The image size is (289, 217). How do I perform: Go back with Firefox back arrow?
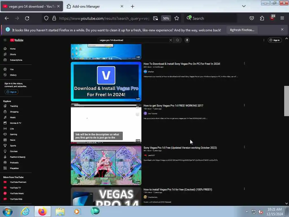(x=7, y=18)
